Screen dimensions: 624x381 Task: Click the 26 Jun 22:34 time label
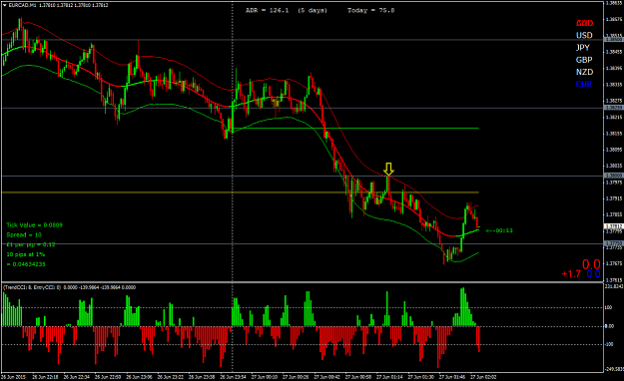tap(77, 377)
